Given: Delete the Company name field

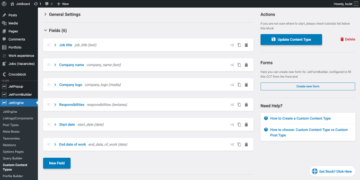Looking at the screenshot, I should [x=246, y=65].
